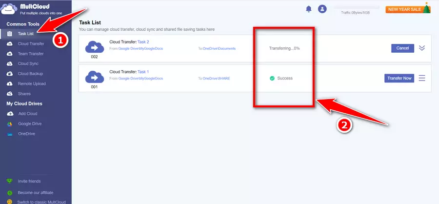Click the MultCloud cloud logo
Viewport: 439px width, 204px height.
point(9,9)
